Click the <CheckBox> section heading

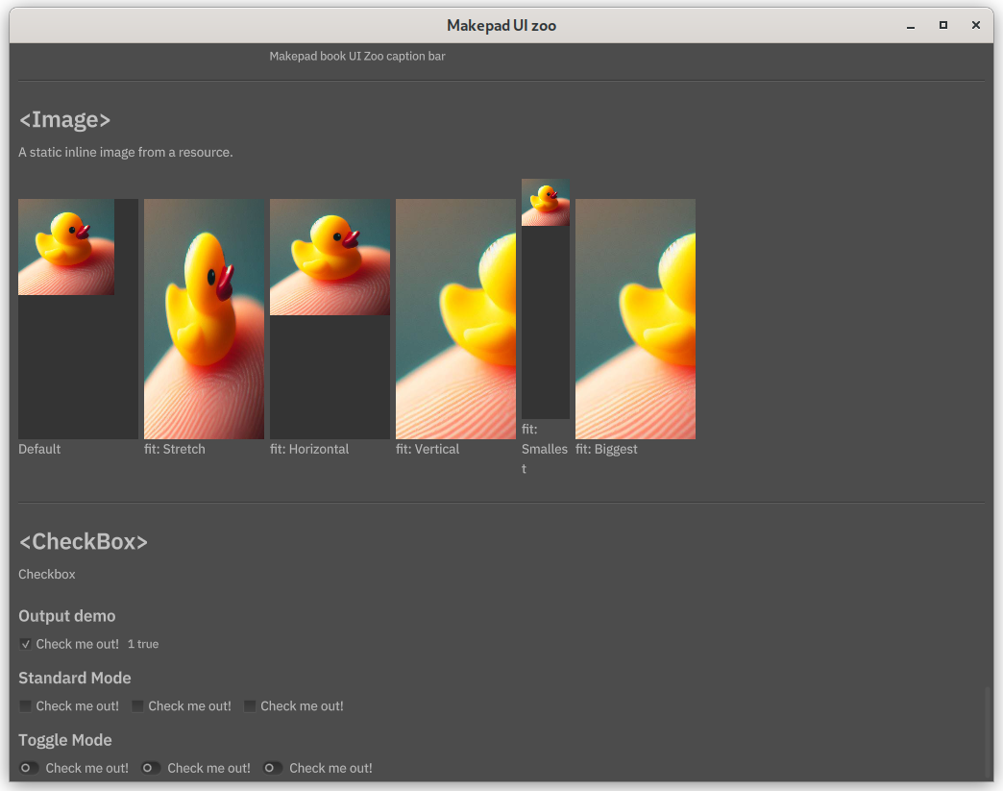(84, 542)
